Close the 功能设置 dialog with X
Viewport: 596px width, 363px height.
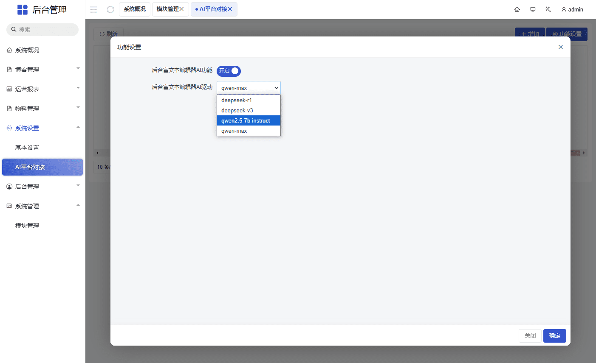pos(560,47)
